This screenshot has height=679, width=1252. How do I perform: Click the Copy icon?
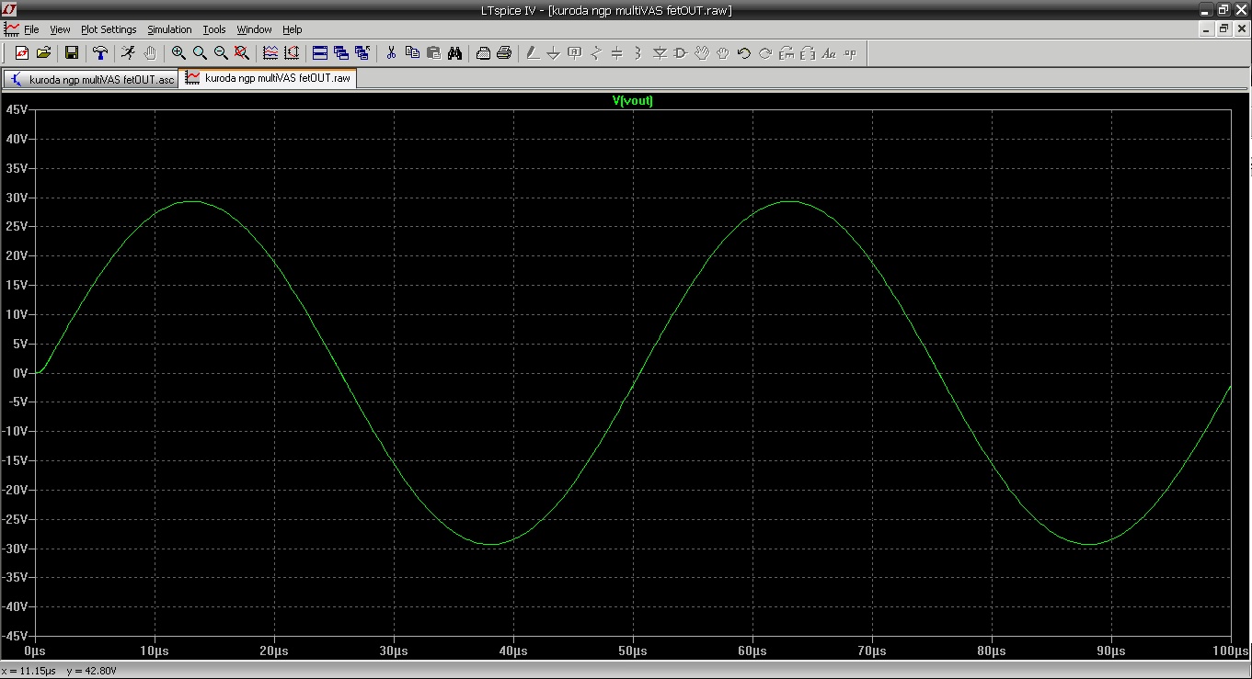[x=412, y=53]
